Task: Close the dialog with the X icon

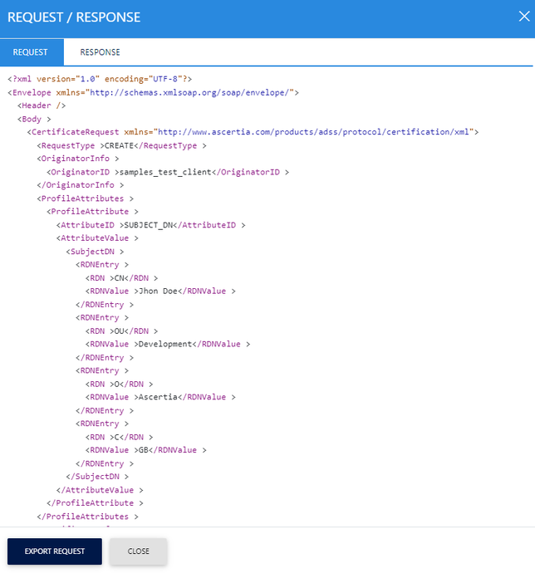Action: coord(523,17)
